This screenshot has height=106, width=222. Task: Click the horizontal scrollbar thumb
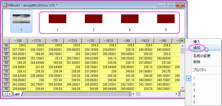[138, 94]
